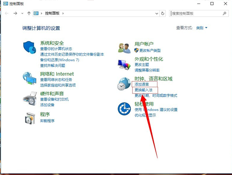Open the Clock, Language and Region globe icon
Image resolution: width=232 pixels, height=175 pixels.
(124, 84)
